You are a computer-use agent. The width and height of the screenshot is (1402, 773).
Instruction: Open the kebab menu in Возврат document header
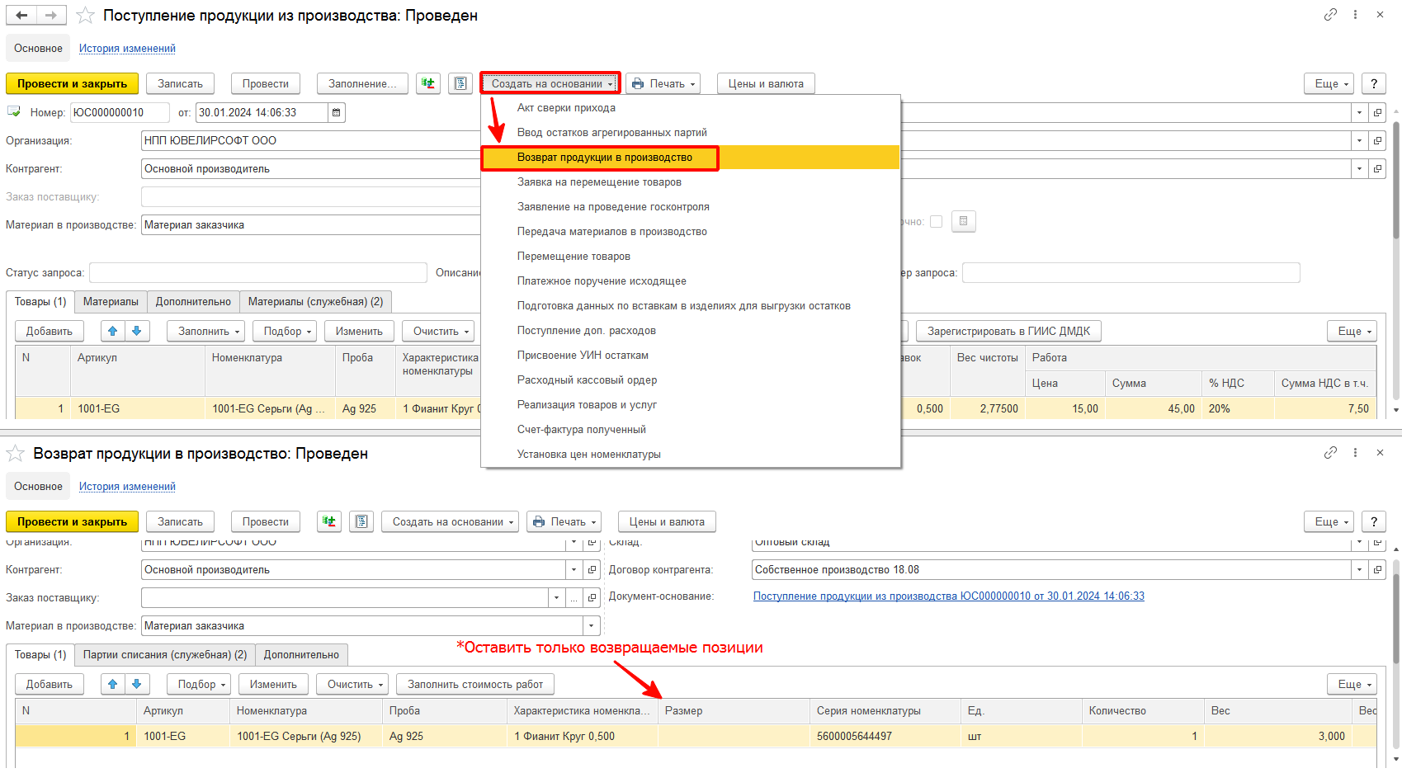tap(1355, 453)
